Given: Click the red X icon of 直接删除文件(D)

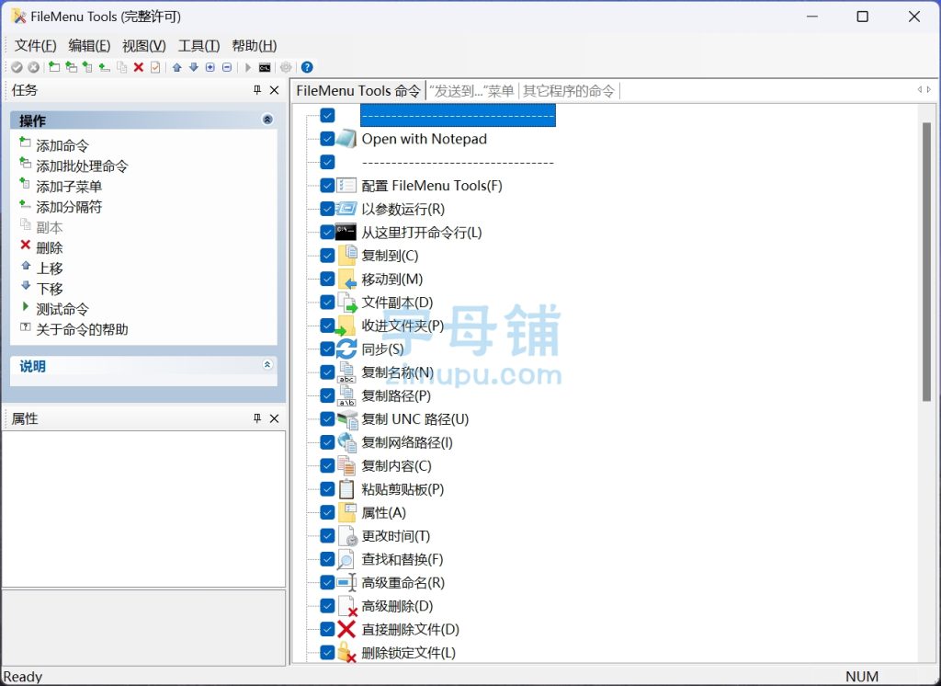Looking at the screenshot, I should click(346, 630).
